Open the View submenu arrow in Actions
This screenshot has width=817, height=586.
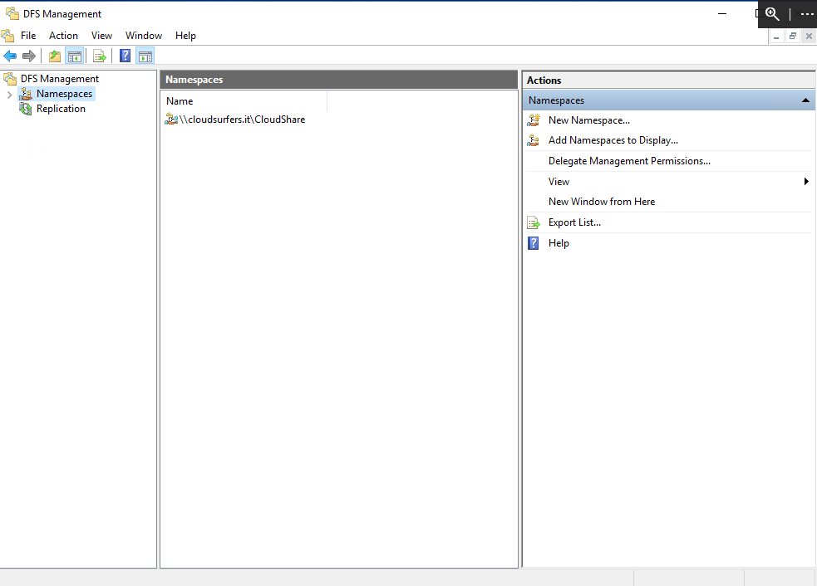(806, 182)
